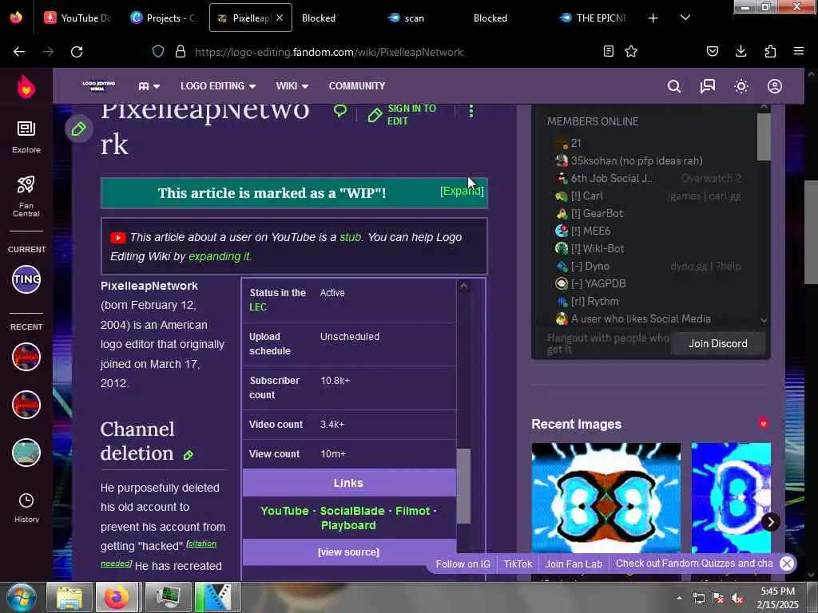Open the stub link
Image resolution: width=818 pixels, height=613 pixels.
point(350,237)
